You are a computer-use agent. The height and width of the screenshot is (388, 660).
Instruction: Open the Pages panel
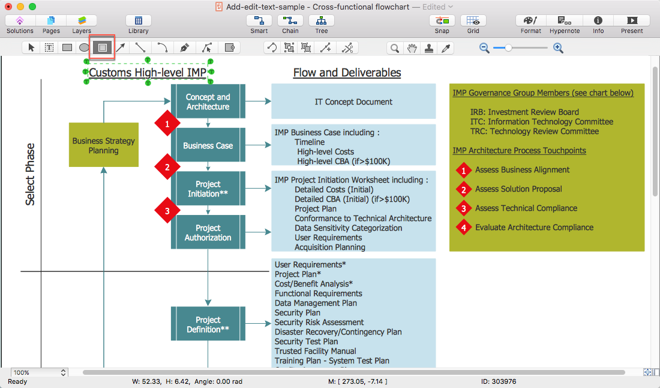(51, 25)
